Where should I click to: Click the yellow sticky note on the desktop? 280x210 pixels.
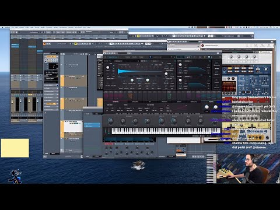(15, 148)
